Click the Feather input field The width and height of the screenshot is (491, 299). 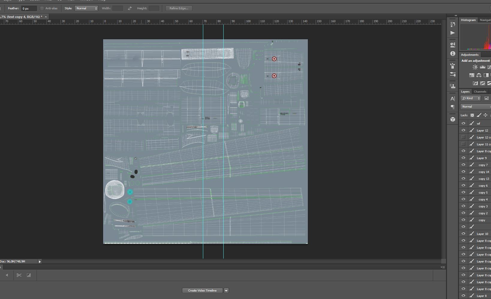point(29,8)
